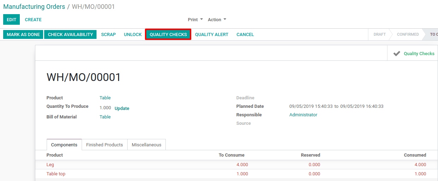This screenshot has width=438, height=181.
Task: Click the Create button
Action: [x=33, y=20]
